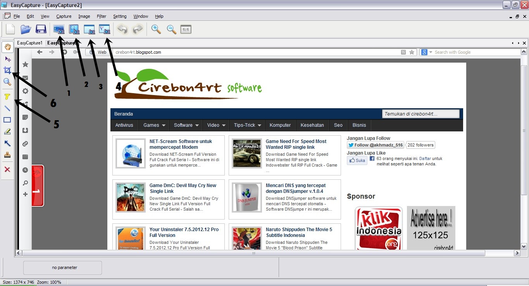
Task: Expand the Games navigation dropdown
Action: coord(153,125)
